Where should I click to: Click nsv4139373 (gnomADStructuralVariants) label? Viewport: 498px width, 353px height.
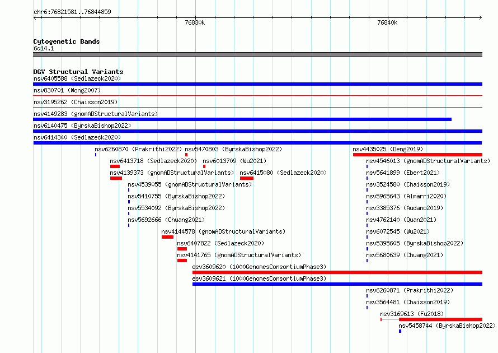(172, 173)
